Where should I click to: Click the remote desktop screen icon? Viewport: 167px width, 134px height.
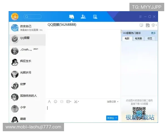(x=141, y=25)
